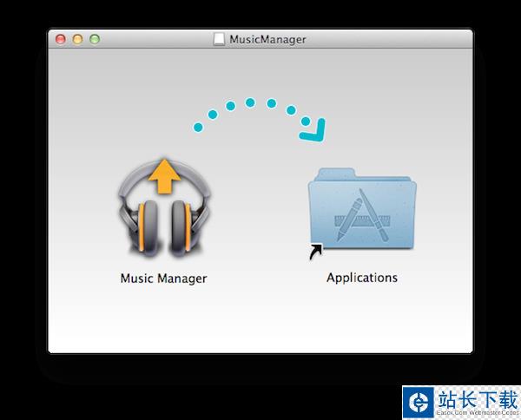Click the black alias arrow badge on Applications

[x=314, y=253]
